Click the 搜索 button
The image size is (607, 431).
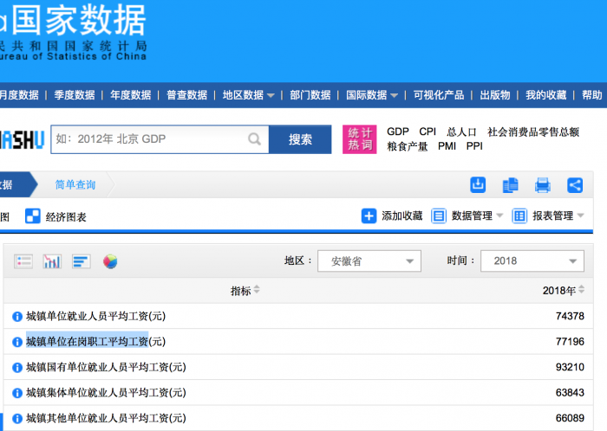[300, 139]
